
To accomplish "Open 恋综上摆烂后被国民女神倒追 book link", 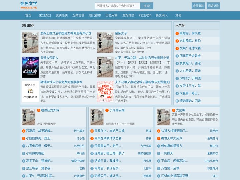I will (66, 33).
